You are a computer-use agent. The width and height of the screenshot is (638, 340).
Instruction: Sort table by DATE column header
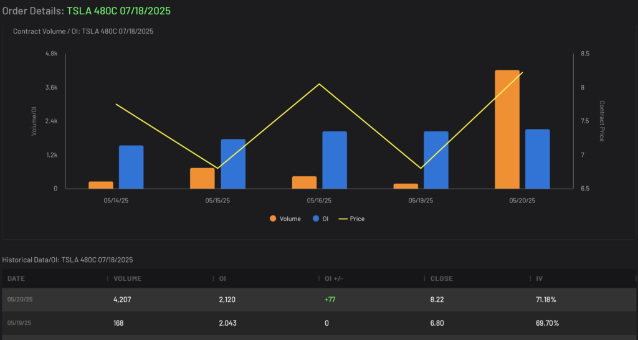pos(16,278)
